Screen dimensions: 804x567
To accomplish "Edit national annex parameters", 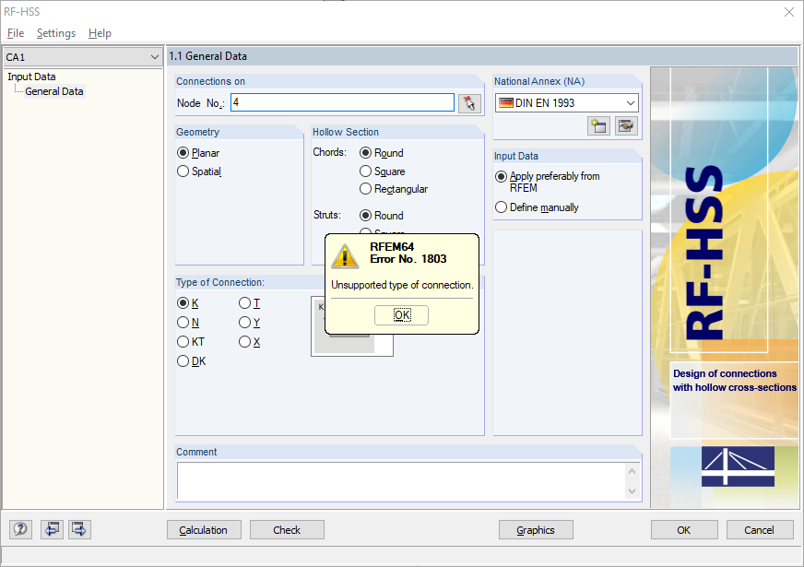I will [626, 125].
